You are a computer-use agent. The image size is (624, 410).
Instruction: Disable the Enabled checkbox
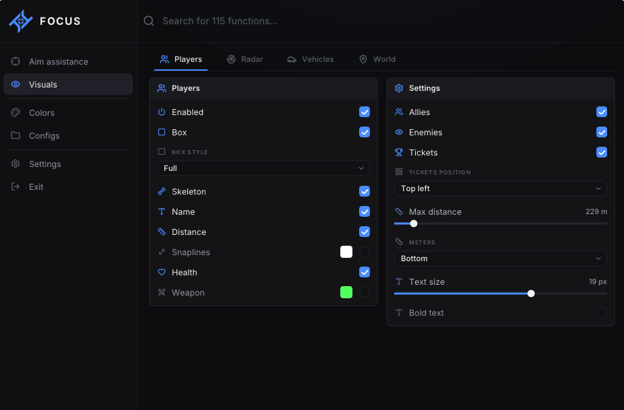(x=365, y=112)
